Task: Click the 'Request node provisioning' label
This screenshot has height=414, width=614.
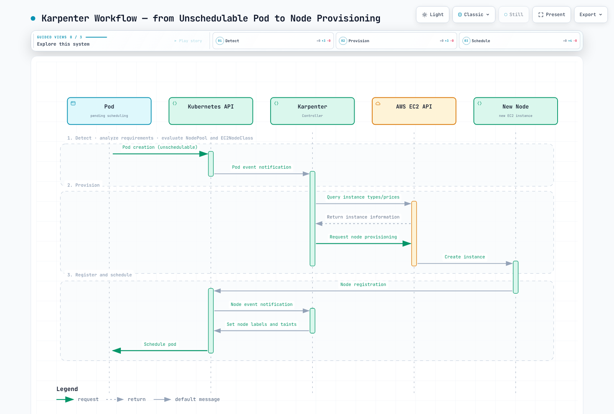Action: (363, 237)
